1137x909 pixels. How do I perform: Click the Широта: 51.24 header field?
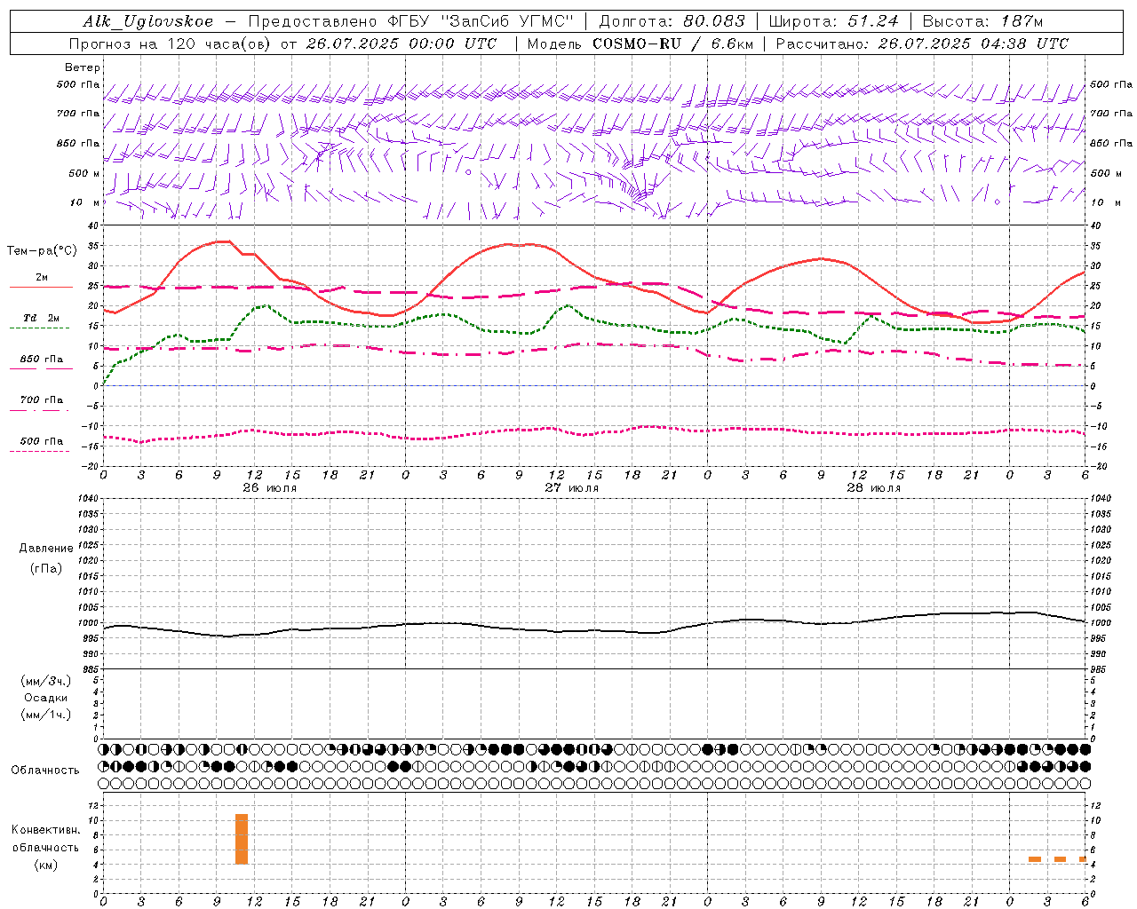833,21
